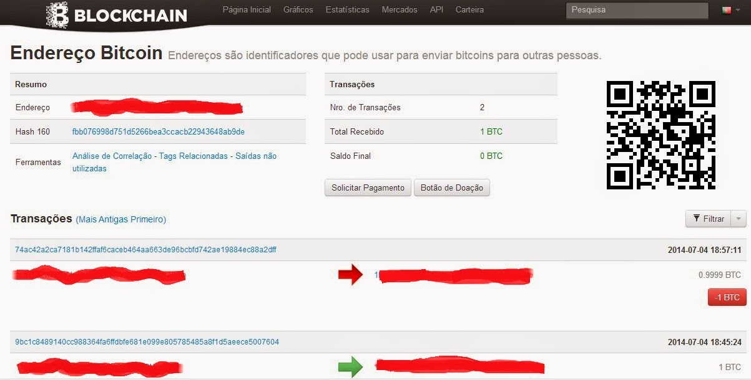The width and height of the screenshot is (751, 380).
Task: Open Carteira menu item
Action: (x=470, y=10)
